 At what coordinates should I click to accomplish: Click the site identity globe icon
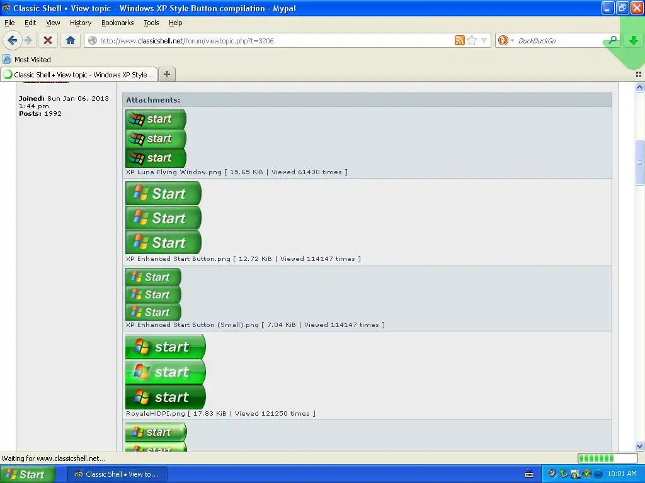pos(93,40)
